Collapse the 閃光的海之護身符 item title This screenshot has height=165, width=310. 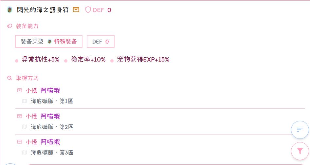click(43, 10)
